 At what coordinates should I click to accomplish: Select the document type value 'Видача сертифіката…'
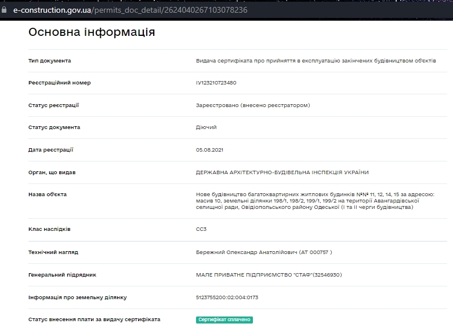[316, 61]
